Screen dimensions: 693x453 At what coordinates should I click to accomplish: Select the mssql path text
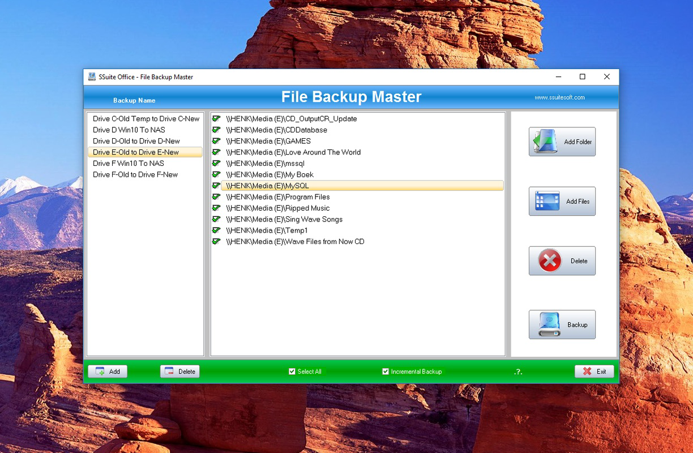point(265,163)
